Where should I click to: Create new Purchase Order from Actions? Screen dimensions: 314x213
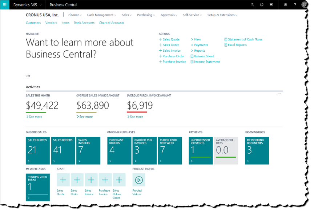172,56
